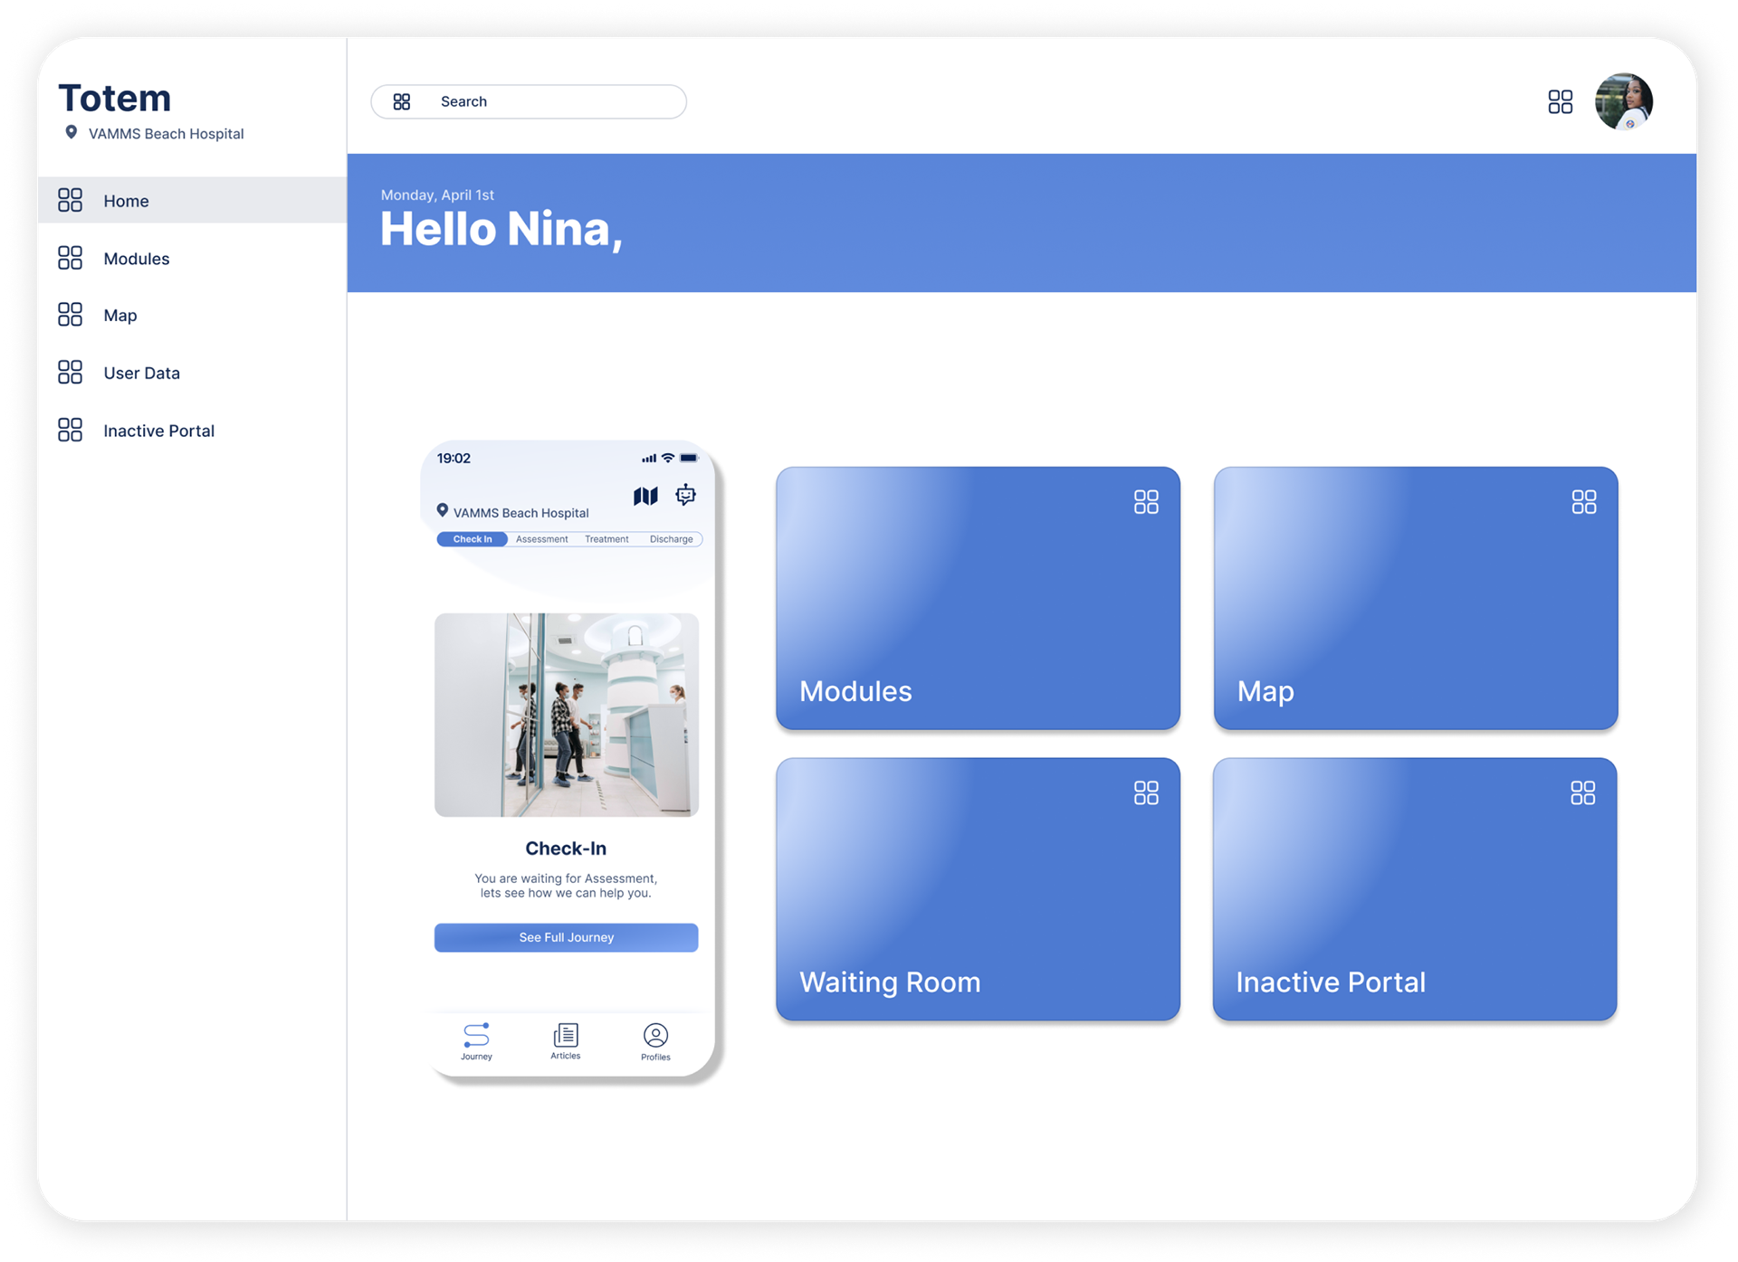The image size is (1738, 1262).
Task: Click the Wi-Fi indicator in the phone status bar
Action: pyautogui.click(x=668, y=459)
